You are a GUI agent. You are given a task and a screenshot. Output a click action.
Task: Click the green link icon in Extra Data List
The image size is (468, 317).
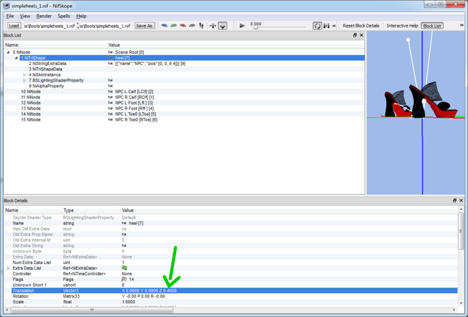[124, 268]
